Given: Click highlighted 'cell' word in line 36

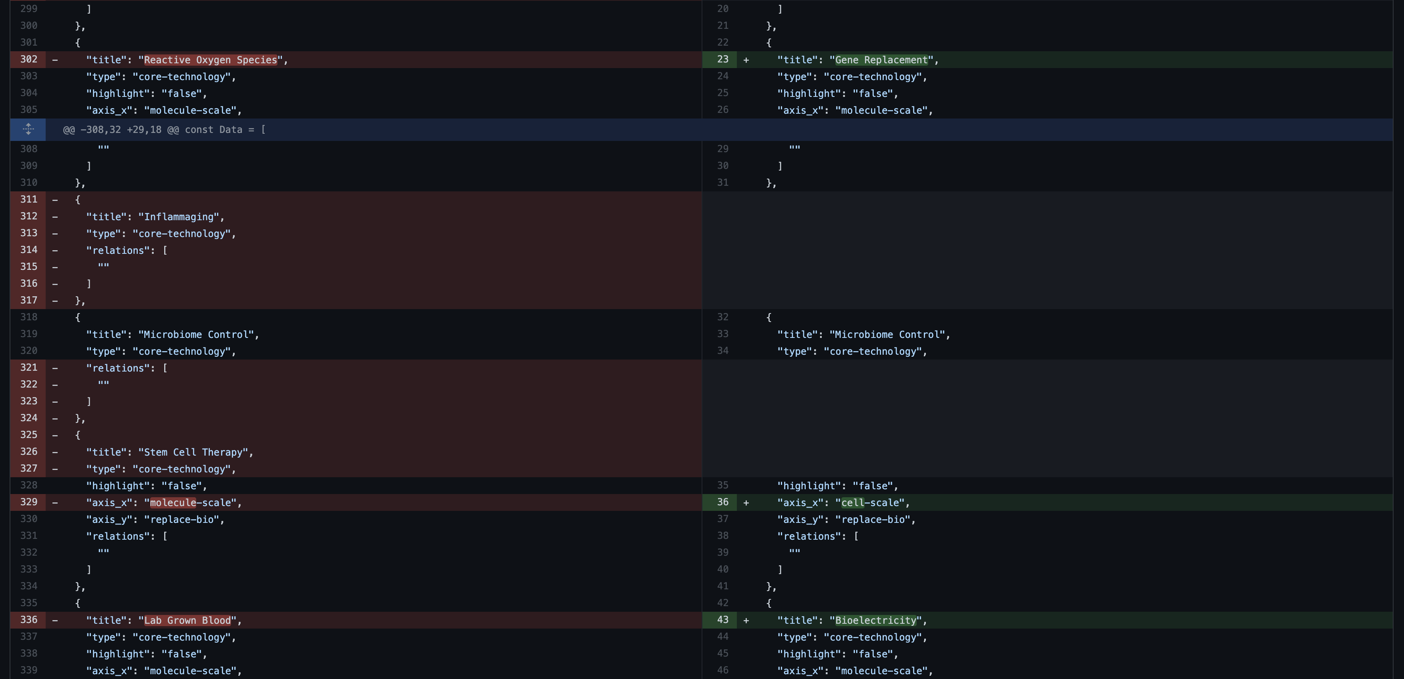Looking at the screenshot, I should pos(853,502).
